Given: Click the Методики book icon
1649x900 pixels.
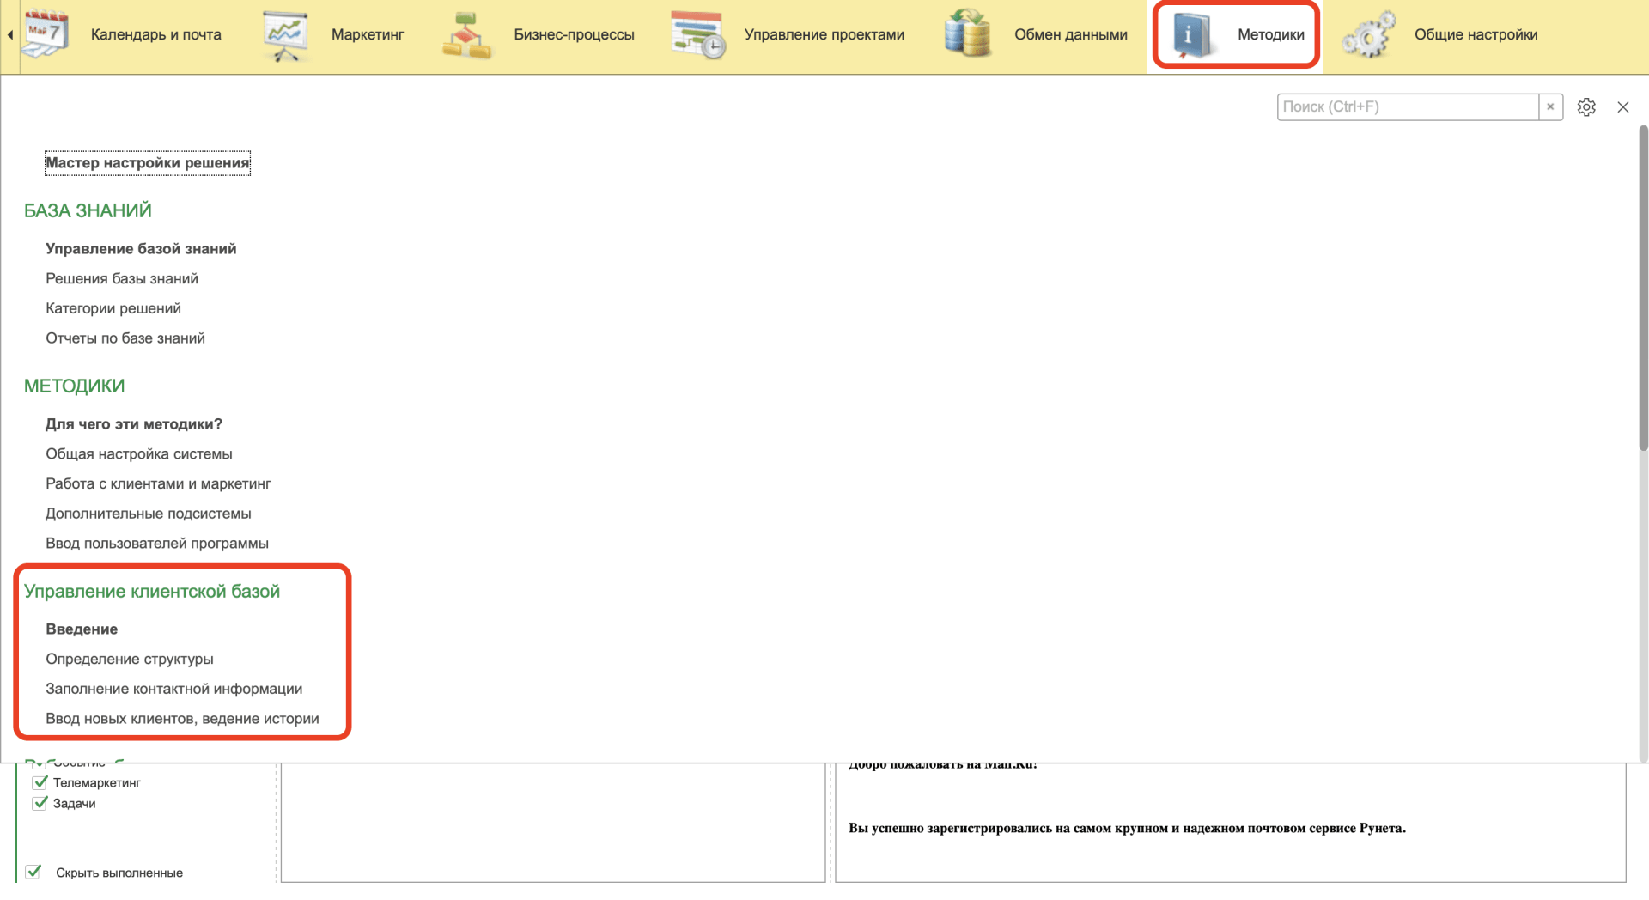Looking at the screenshot, I should click(1192, 34).
